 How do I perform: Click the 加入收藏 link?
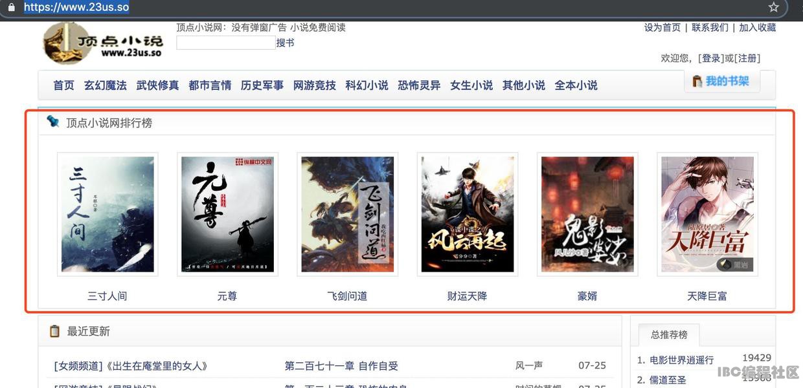point(757,27)
